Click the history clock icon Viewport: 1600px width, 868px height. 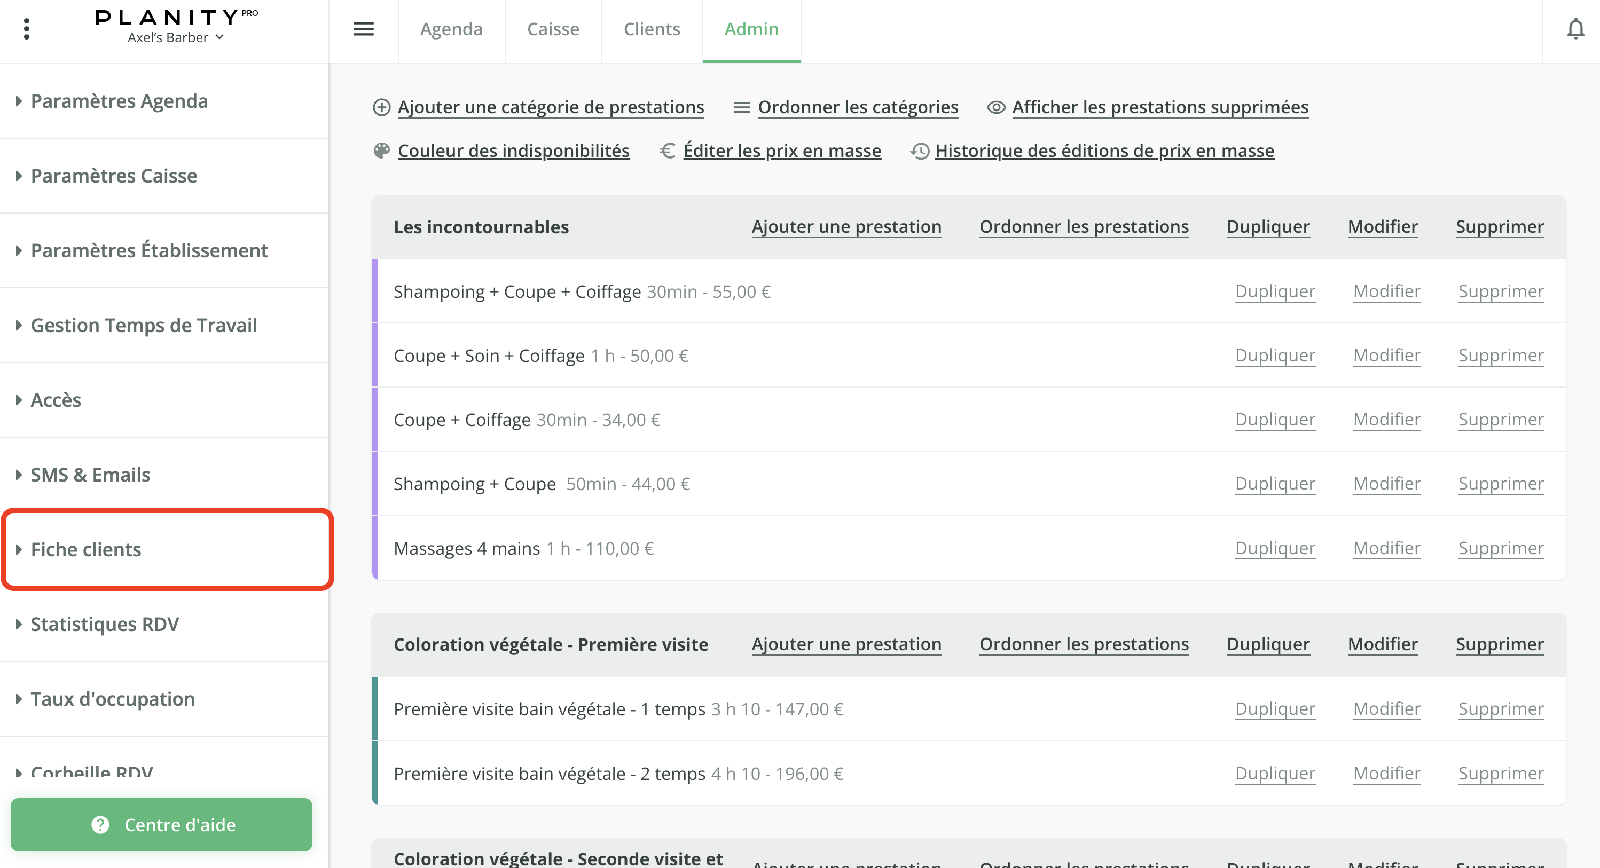click(920, 151)
